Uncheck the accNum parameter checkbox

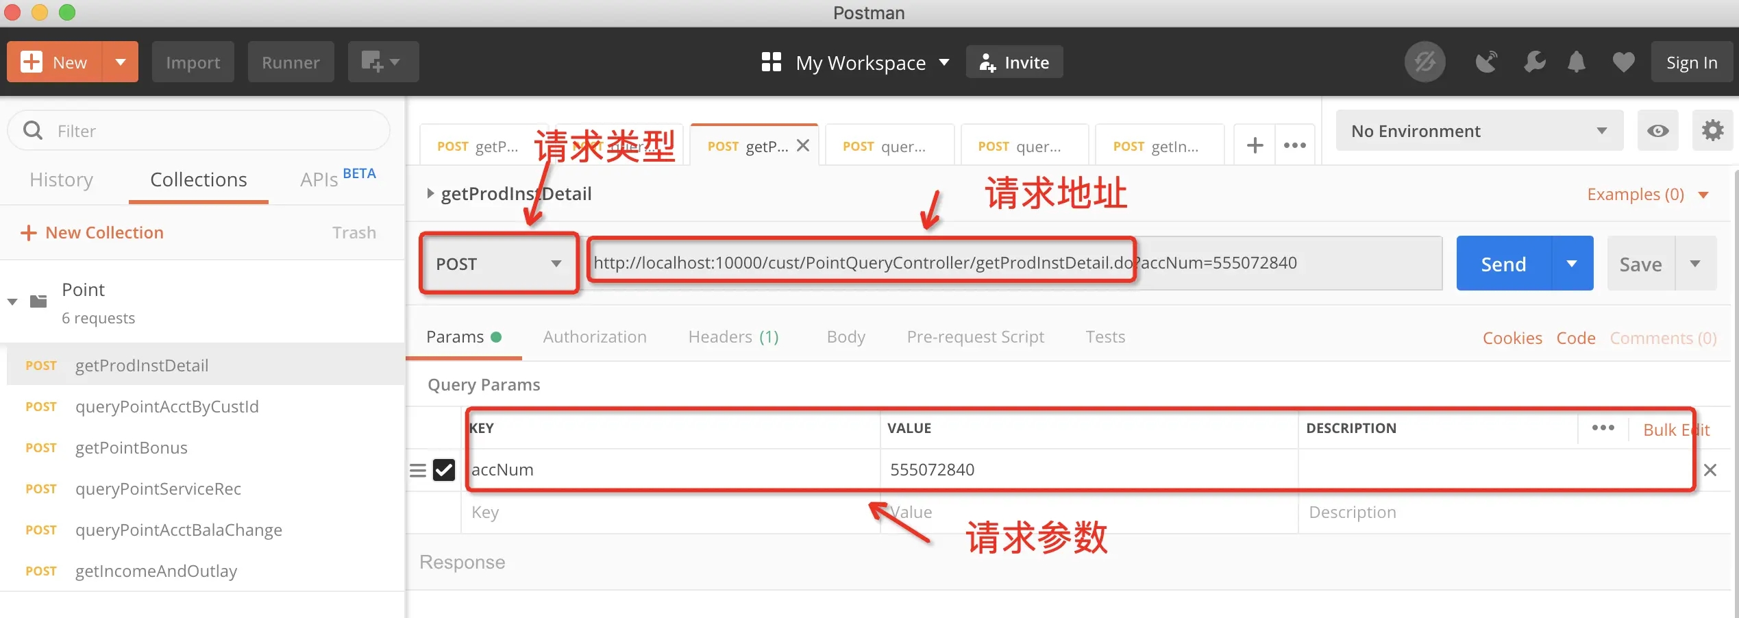click(x=444, y=470)
